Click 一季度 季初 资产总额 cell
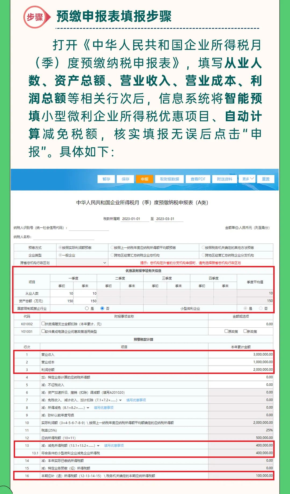 tap(62, 301)
